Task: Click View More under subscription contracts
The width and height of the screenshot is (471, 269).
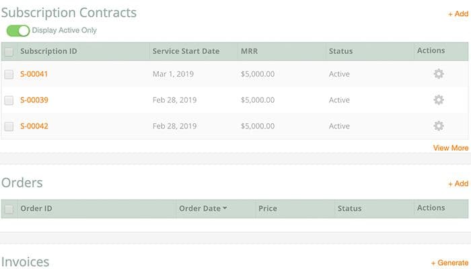Action: coord(450,148)
